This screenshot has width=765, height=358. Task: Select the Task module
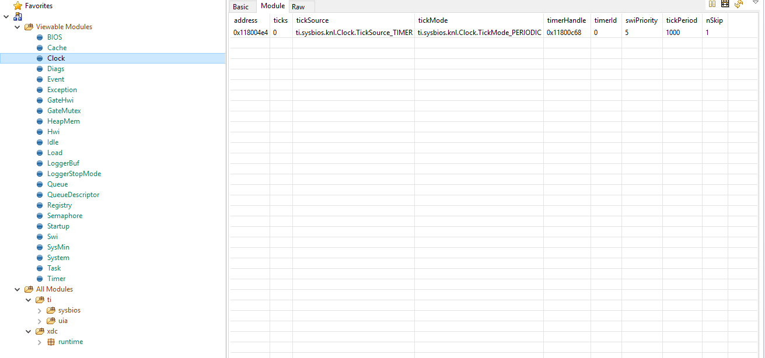coord(54,268)
